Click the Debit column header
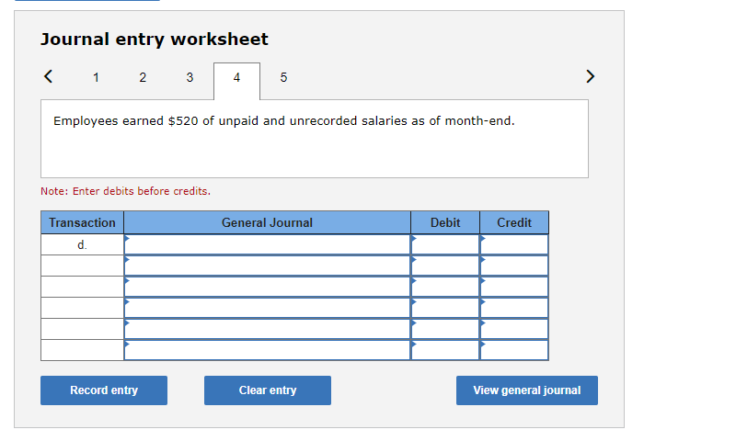Image resolution: width=736 pixels, height=441 pixels. (x=445, y=222)
